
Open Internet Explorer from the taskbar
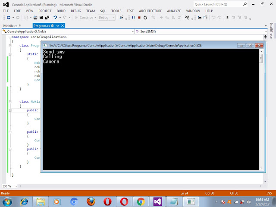click(24, 202)
